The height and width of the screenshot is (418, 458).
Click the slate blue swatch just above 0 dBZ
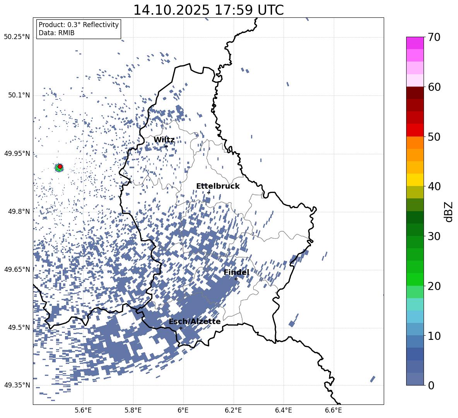click(415, 379)
